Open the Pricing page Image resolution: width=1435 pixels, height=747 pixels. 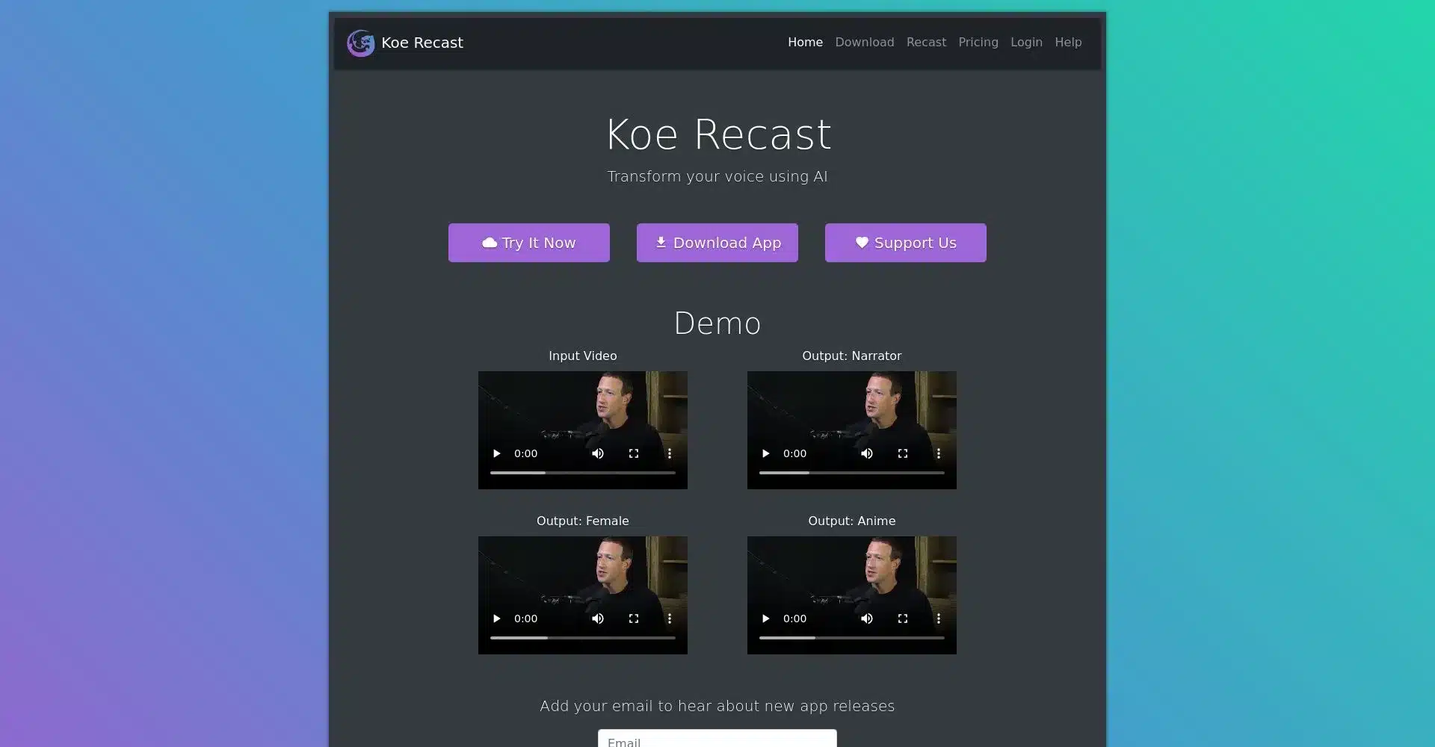pos(978,43)
